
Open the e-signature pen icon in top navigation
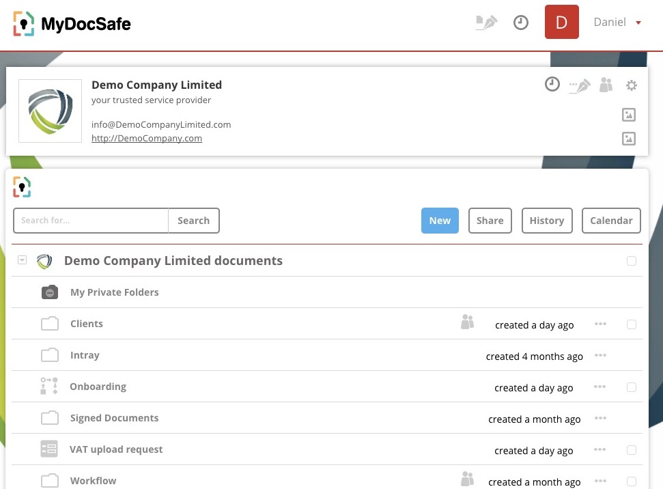click(485, 22)
